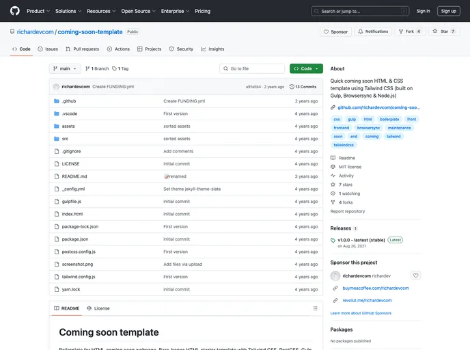Screen dimensions: 470x350
Task: Click the file icon next to gulpfile.js
Action: 56,202
